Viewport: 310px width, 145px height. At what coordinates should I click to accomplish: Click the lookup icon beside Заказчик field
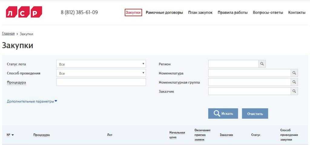pyautogui.click(x=294, y=91)
